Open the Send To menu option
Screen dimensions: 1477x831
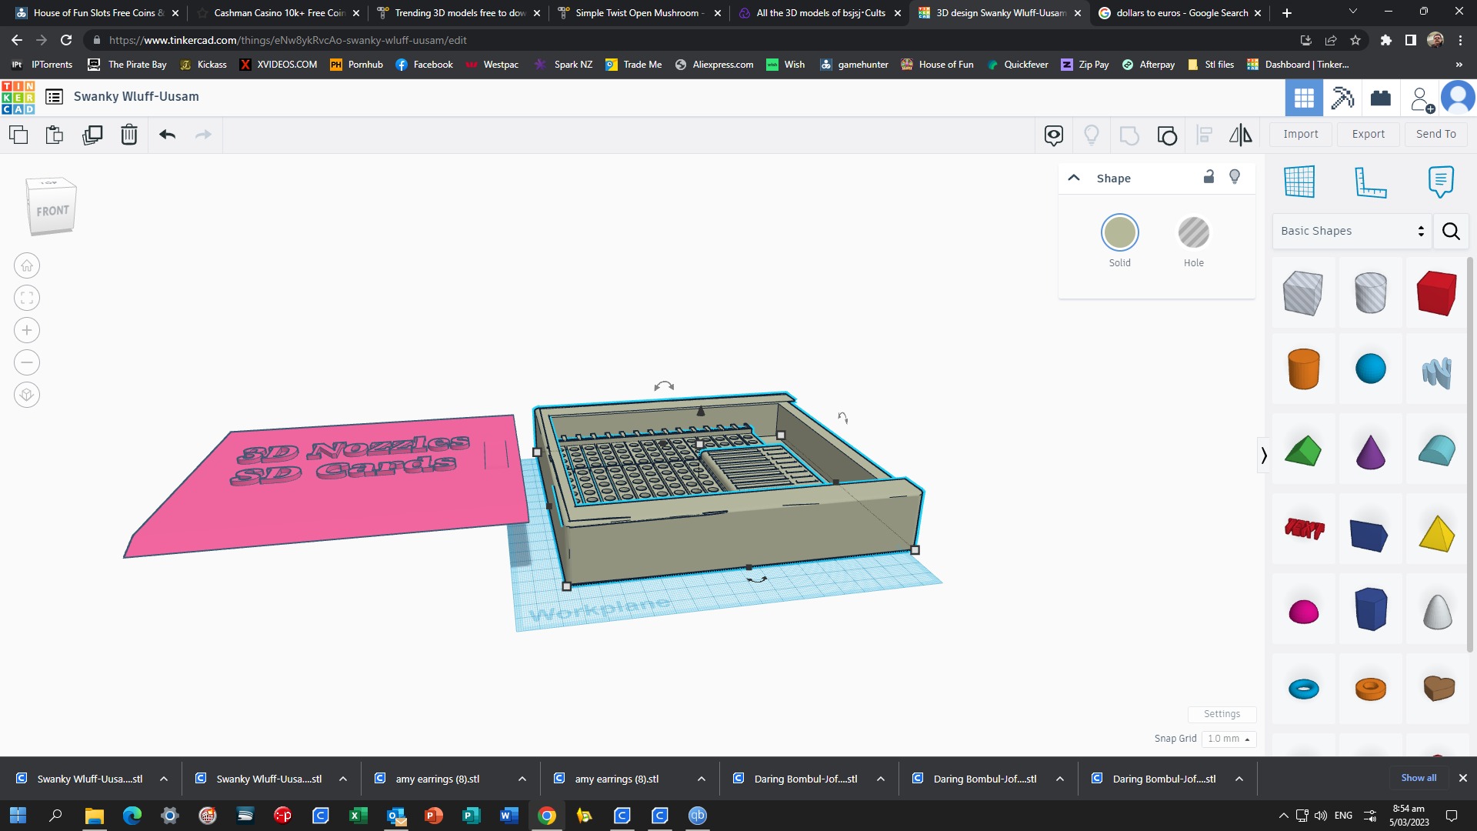click(x=1436, y=133)
